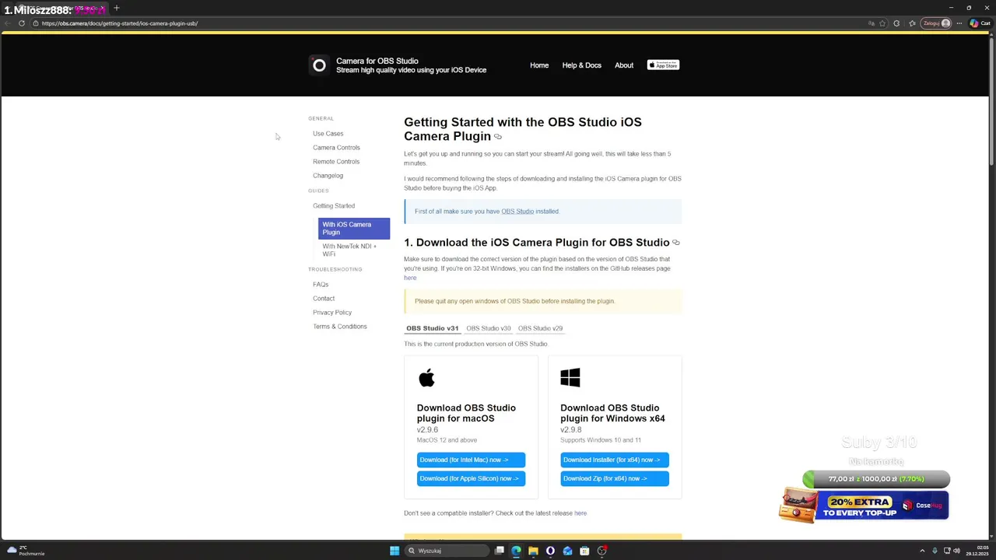996x560 pixels.
Task: Open the browser extensions icon
Action: [x=896, y=23]
